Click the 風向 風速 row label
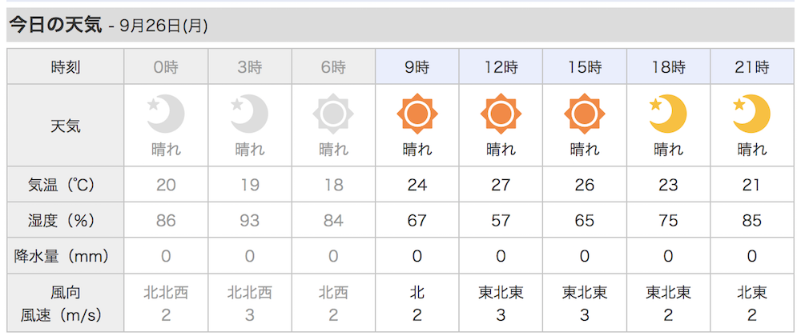Image resolution: width=801 pixels, height=336 pixels. [65, 303]
